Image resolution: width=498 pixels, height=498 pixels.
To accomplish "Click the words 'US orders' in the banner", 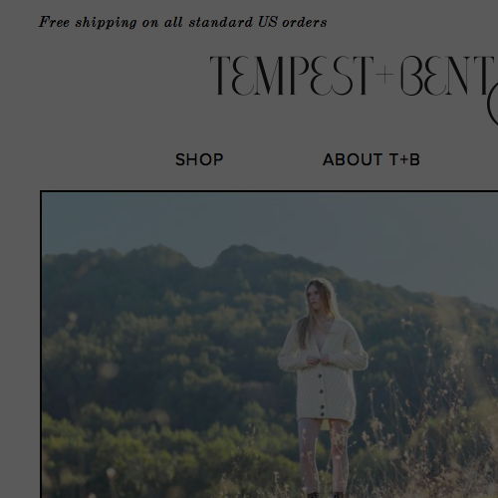I will pos(292,22).
